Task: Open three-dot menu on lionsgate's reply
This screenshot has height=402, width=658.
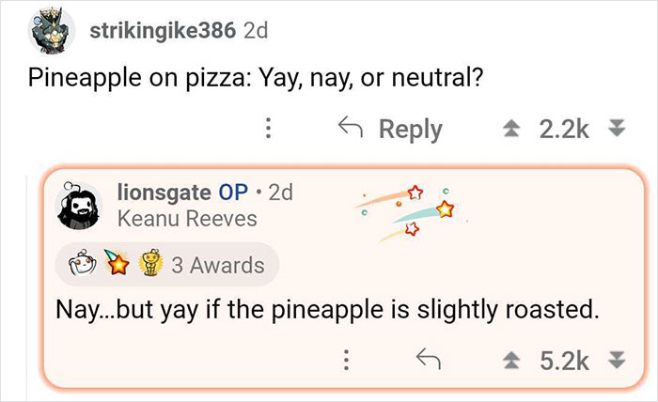Action: point(346,358)
